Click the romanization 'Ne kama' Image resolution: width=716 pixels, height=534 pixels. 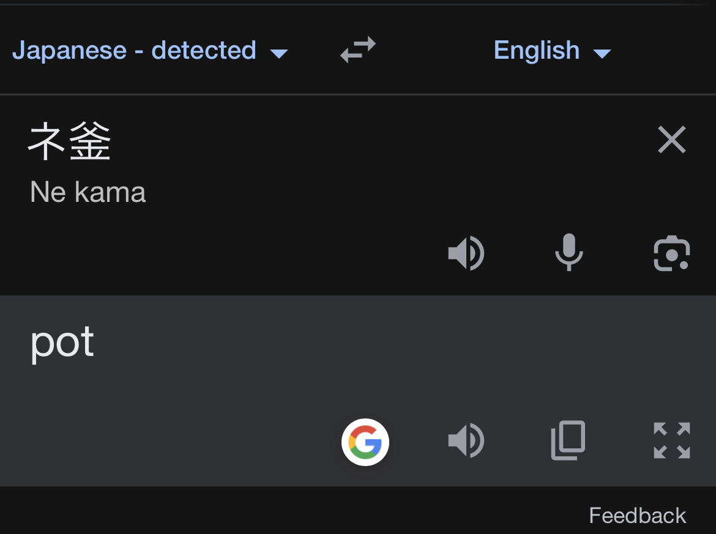pos(88,193)
